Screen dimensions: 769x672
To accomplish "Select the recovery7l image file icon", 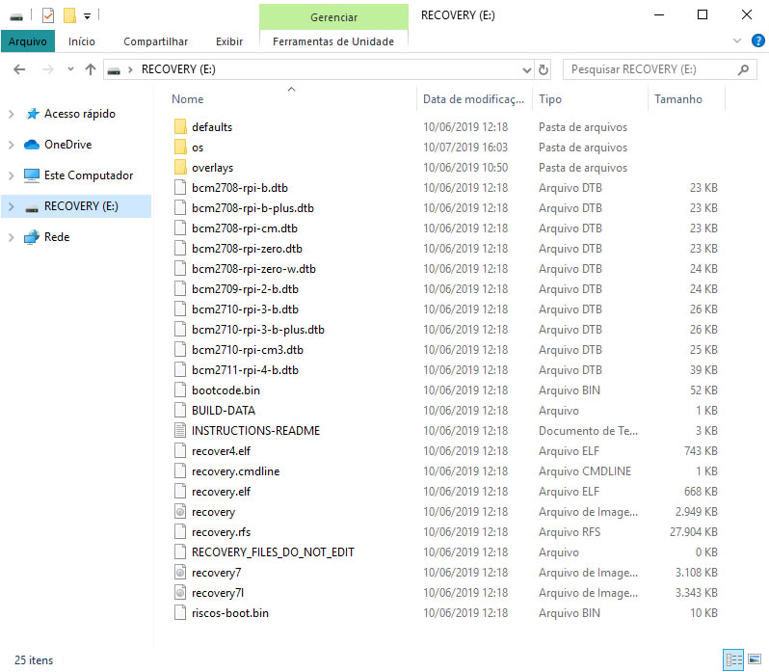I will point(180,593).
